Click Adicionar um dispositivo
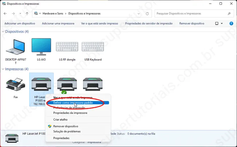 [x=20, y=23]
